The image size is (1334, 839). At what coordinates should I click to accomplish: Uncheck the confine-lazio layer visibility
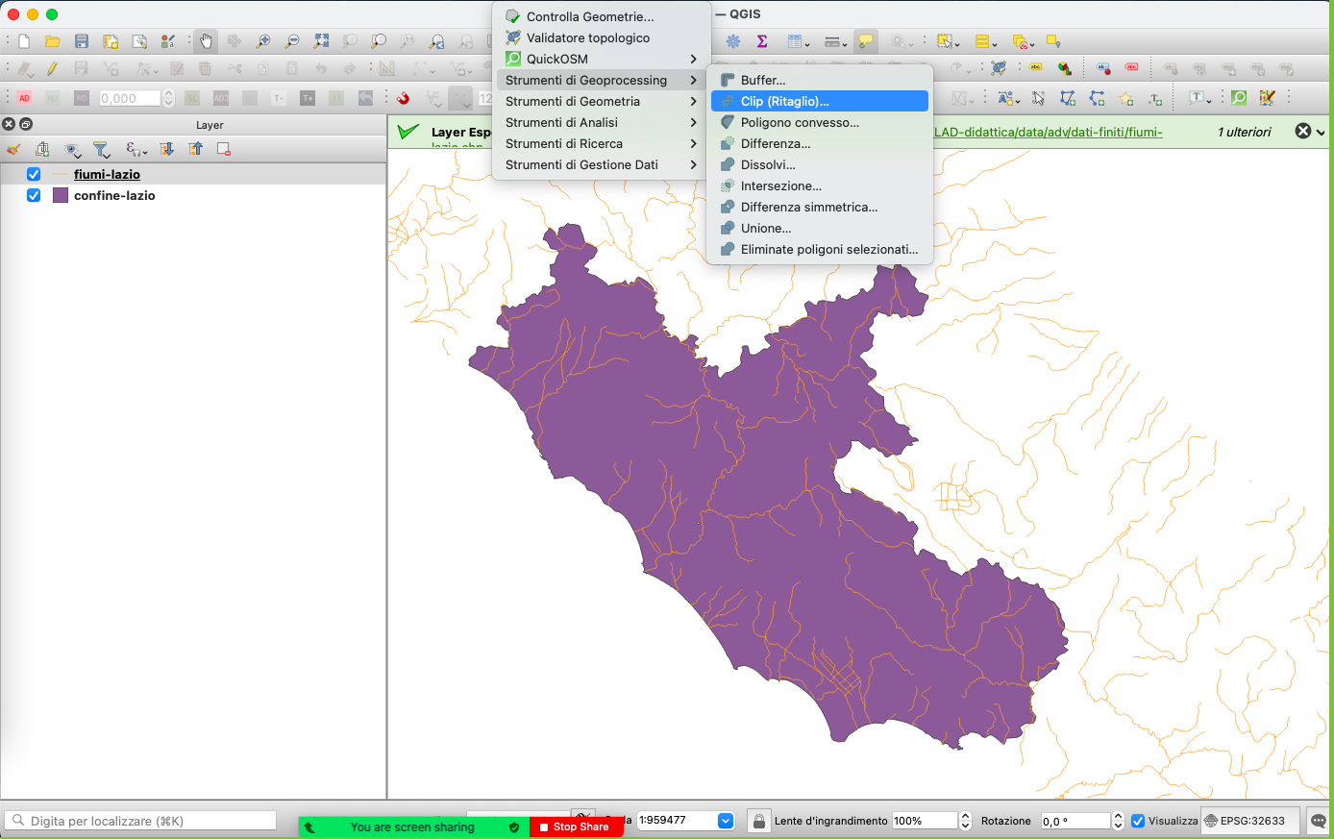34,195
